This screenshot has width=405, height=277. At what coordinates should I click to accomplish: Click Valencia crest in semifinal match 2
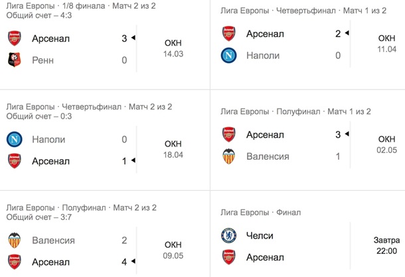[x=15, y=241]
